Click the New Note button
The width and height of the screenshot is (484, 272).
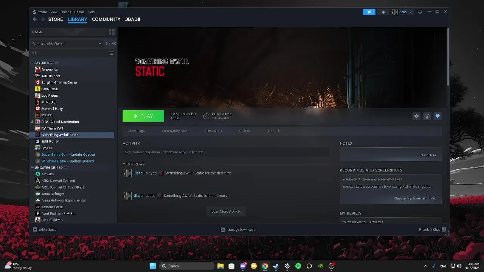(x=428, y=155)
